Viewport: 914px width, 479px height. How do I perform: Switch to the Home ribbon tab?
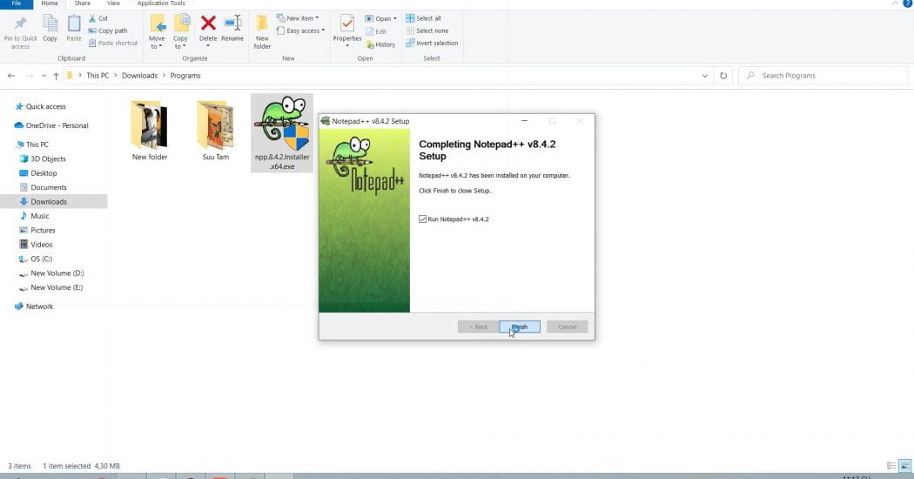click(x=50, y=3)
